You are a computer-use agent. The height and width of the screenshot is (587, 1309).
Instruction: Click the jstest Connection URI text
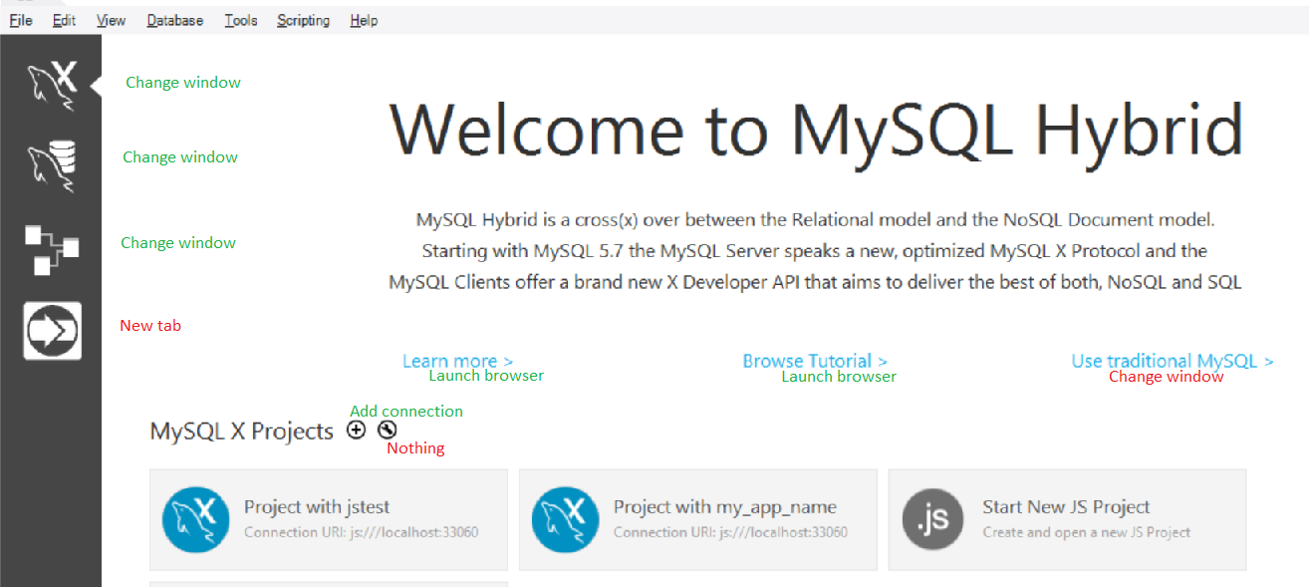[362, 532]
